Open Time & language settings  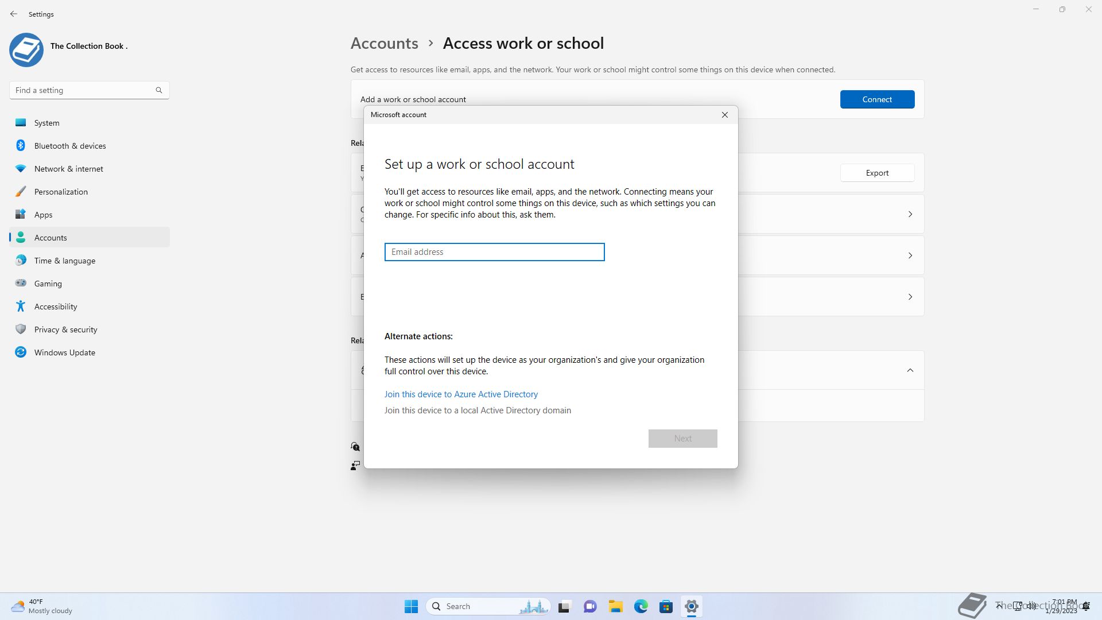tap(90, 261)
